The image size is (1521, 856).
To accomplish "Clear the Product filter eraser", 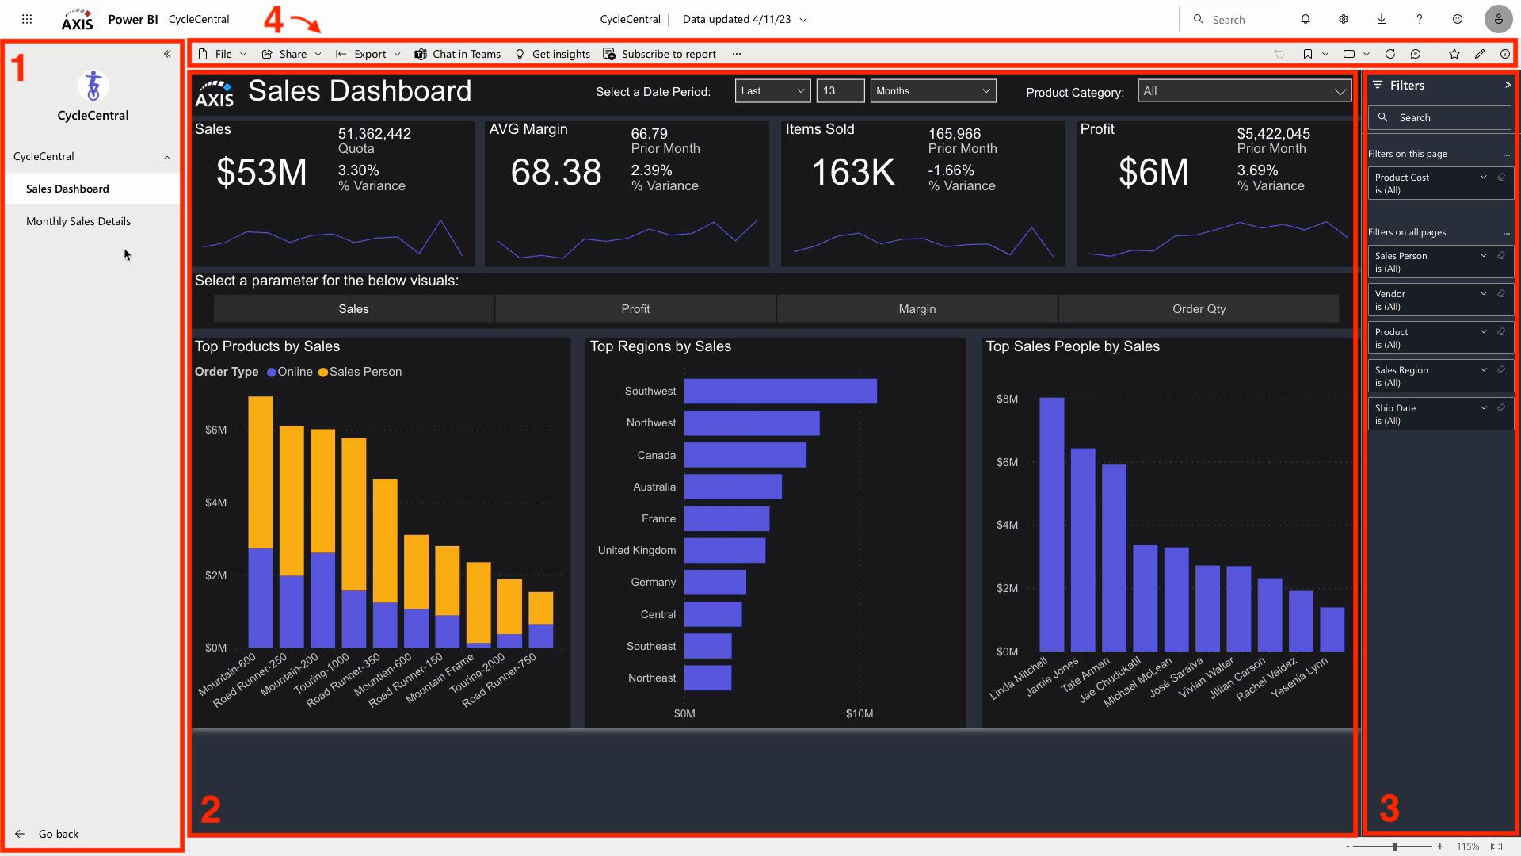I will pos(1501,332).
